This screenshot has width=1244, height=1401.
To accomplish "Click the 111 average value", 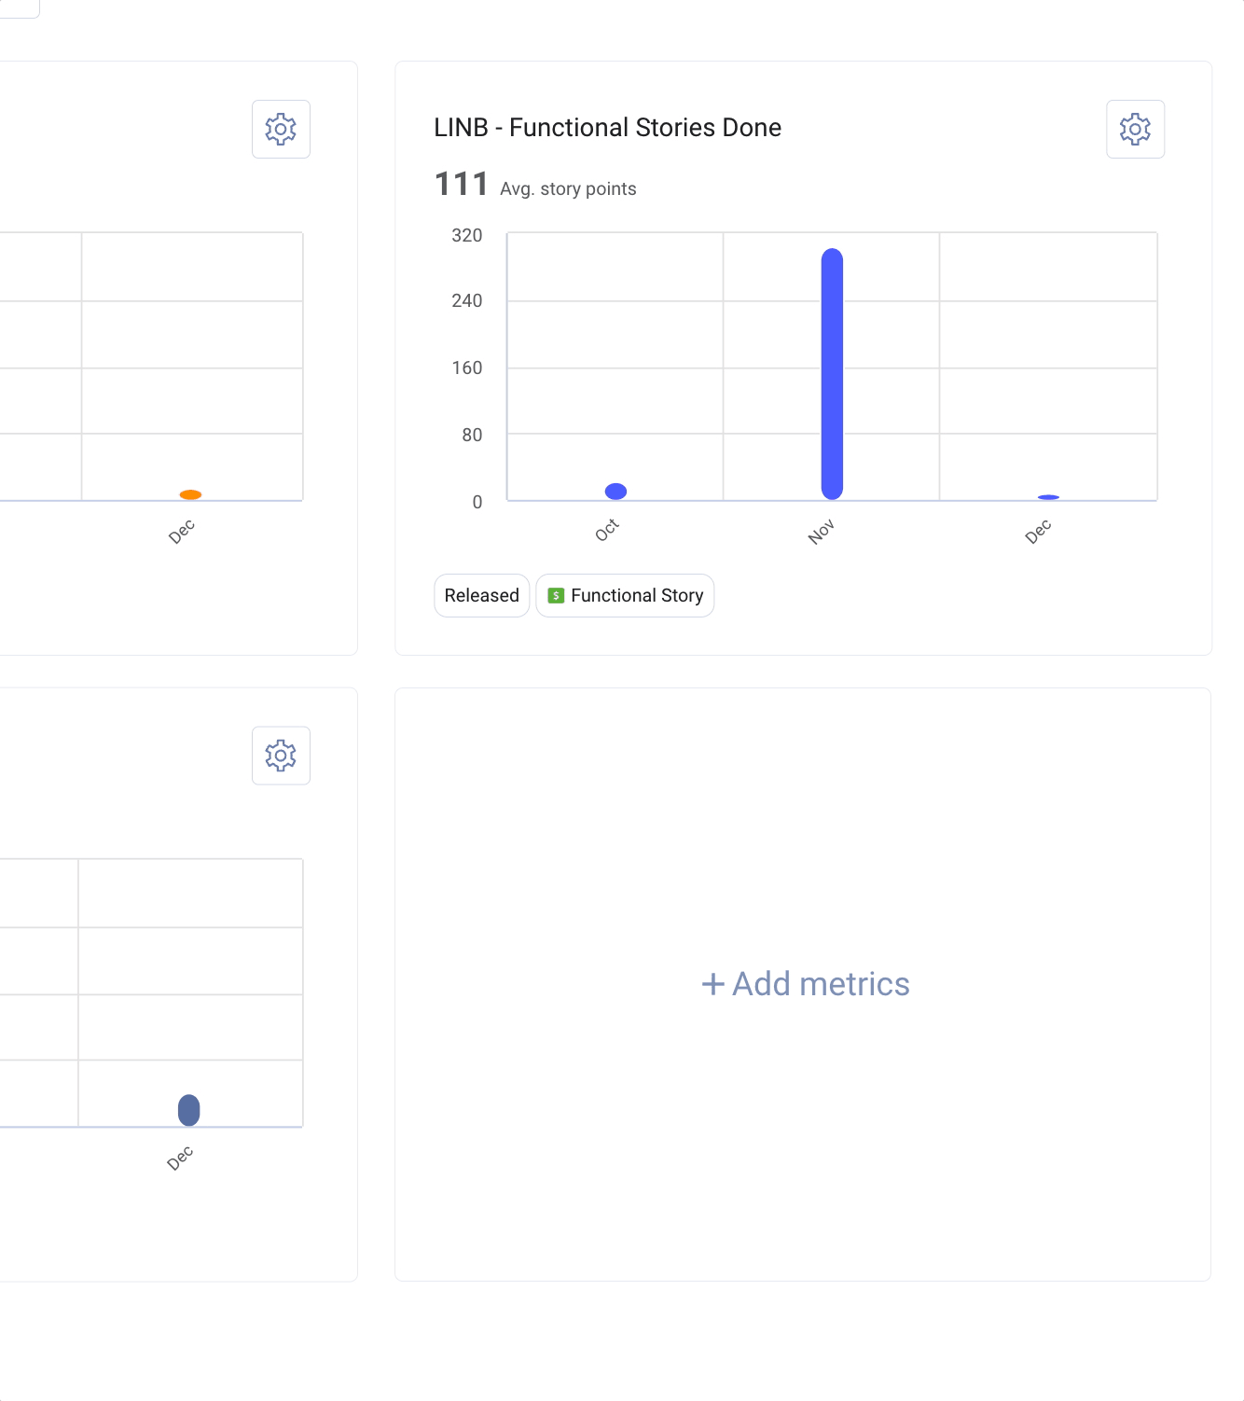I will (x=462, y=184).
